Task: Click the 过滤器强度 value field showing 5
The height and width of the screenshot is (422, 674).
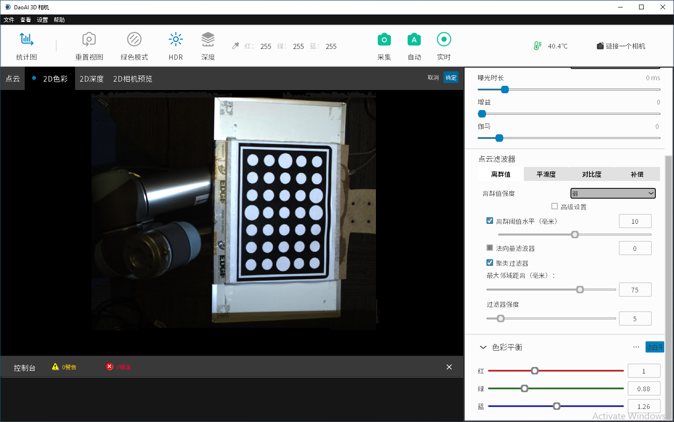Action: [635, 318]
